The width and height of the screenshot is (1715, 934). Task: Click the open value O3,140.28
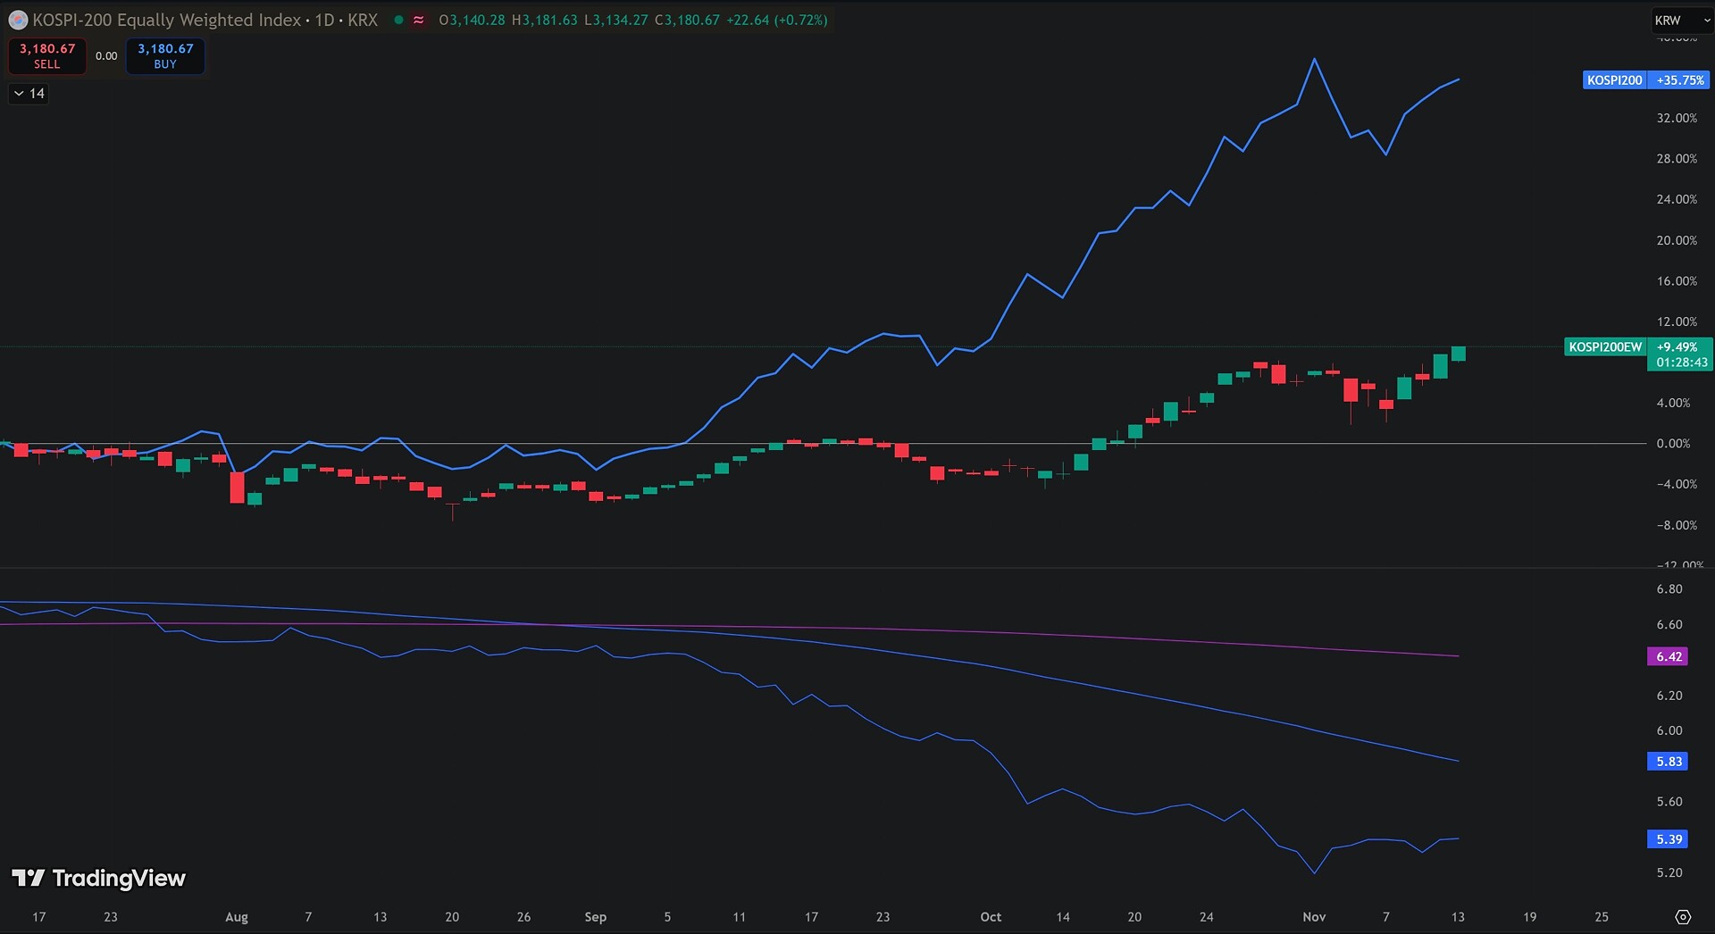(x=472, y=20)
